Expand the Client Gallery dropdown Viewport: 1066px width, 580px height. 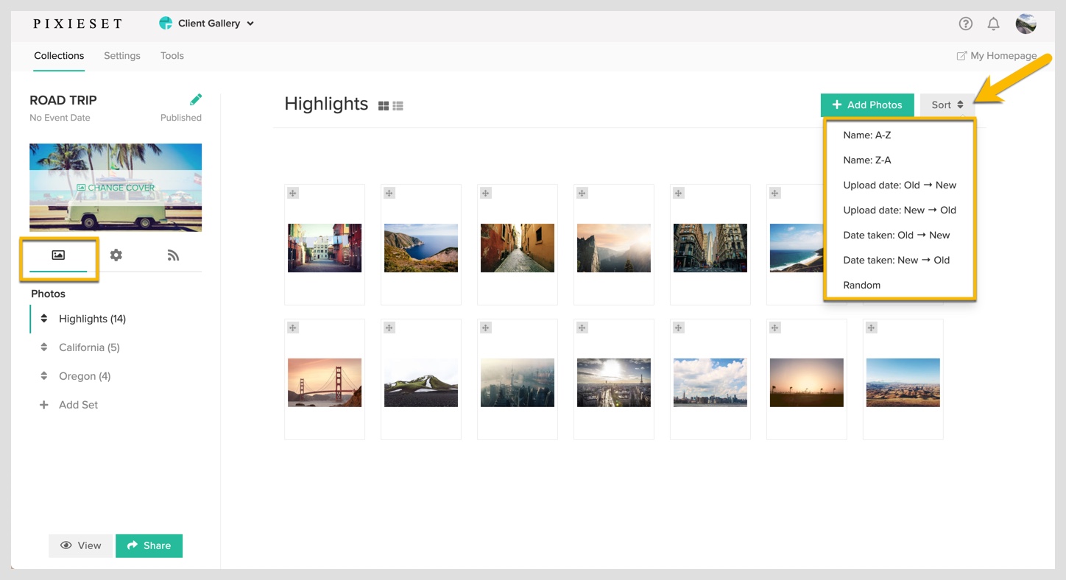(x=207, y=24)
